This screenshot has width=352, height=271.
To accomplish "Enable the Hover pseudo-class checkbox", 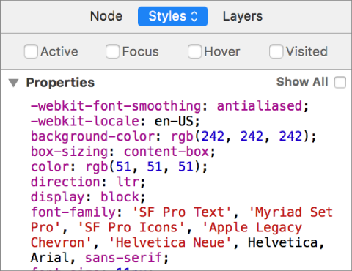I will (194, 51).
